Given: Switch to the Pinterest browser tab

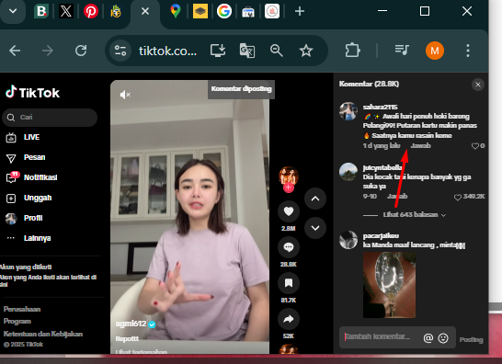Looking at the screenshot, I should (91, 12).
